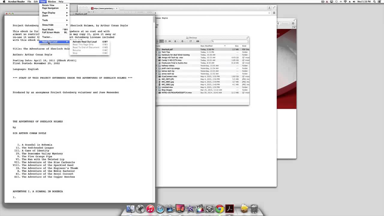Image resolution: width=384 pixels, height=216 pixels.
Task: Sort Finder list by Kind column
Action: (x=245, y=46)
